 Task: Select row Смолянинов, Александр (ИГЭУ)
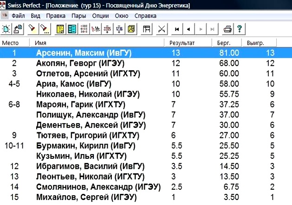pyautogui.click(x=146, y=187)
